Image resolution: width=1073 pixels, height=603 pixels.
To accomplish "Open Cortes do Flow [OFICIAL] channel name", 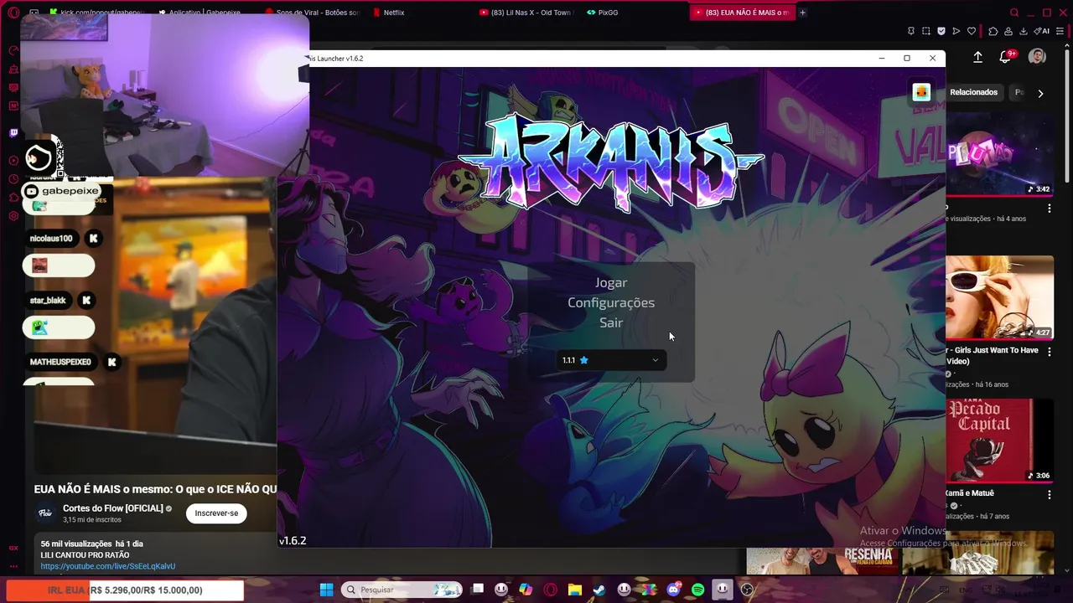I will point(112,508).
